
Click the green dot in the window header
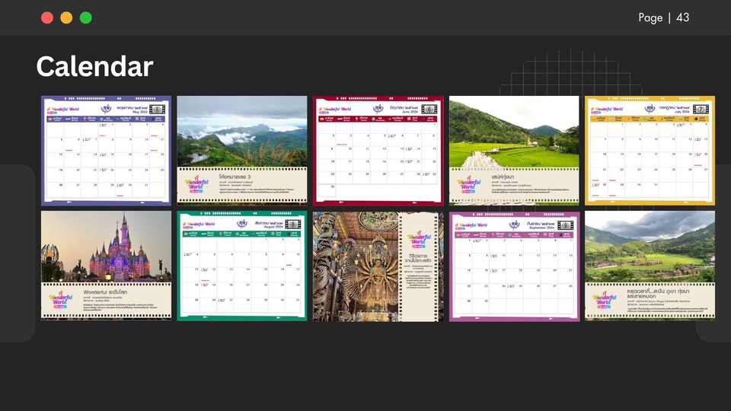tap(86, 18)
